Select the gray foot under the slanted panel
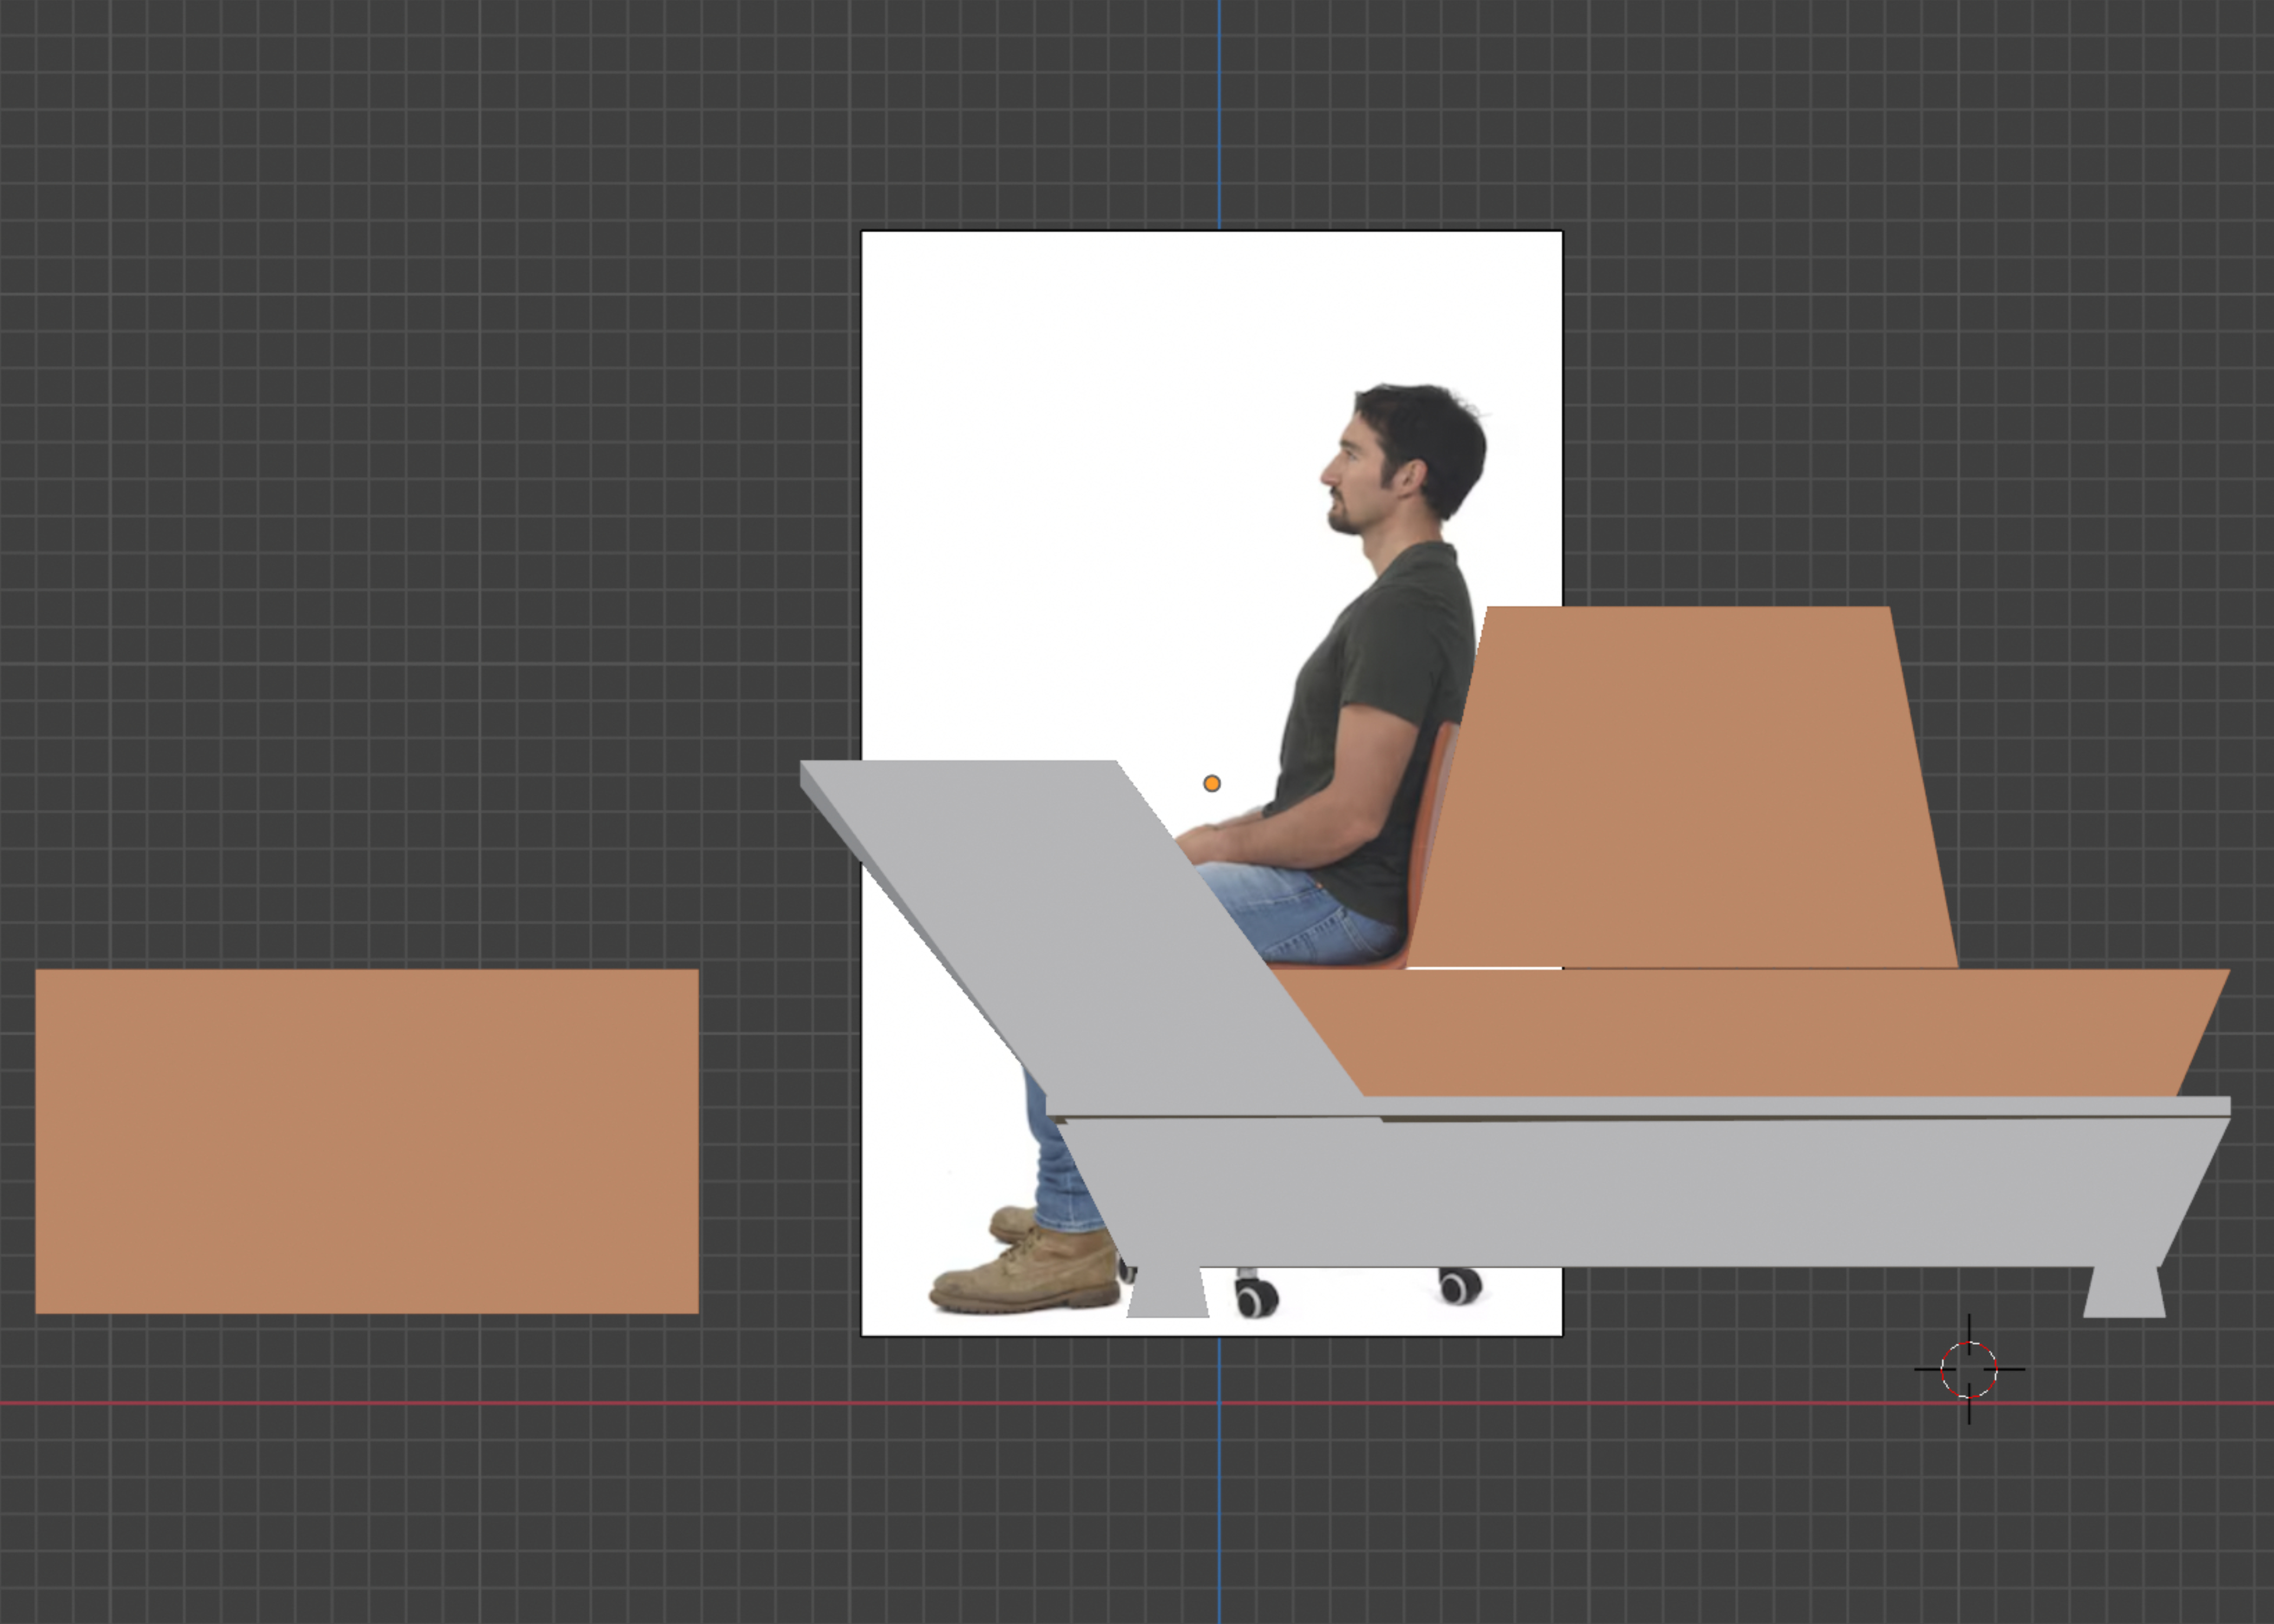 tap(1168, 1292)
